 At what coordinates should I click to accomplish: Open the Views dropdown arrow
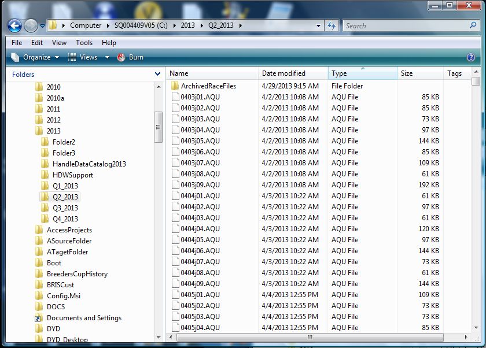107,57
